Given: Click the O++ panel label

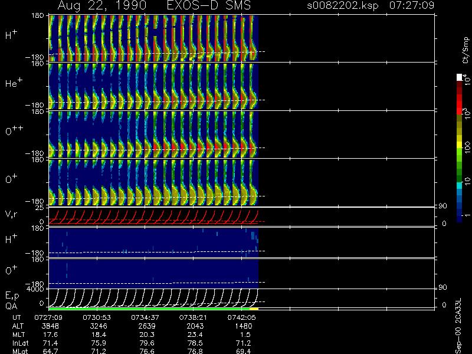Looking at the screenshot, I should [14, 130].
